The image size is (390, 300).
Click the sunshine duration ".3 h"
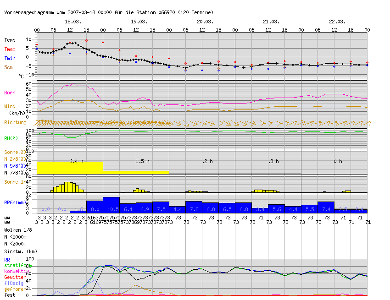(x=273, y=161)
